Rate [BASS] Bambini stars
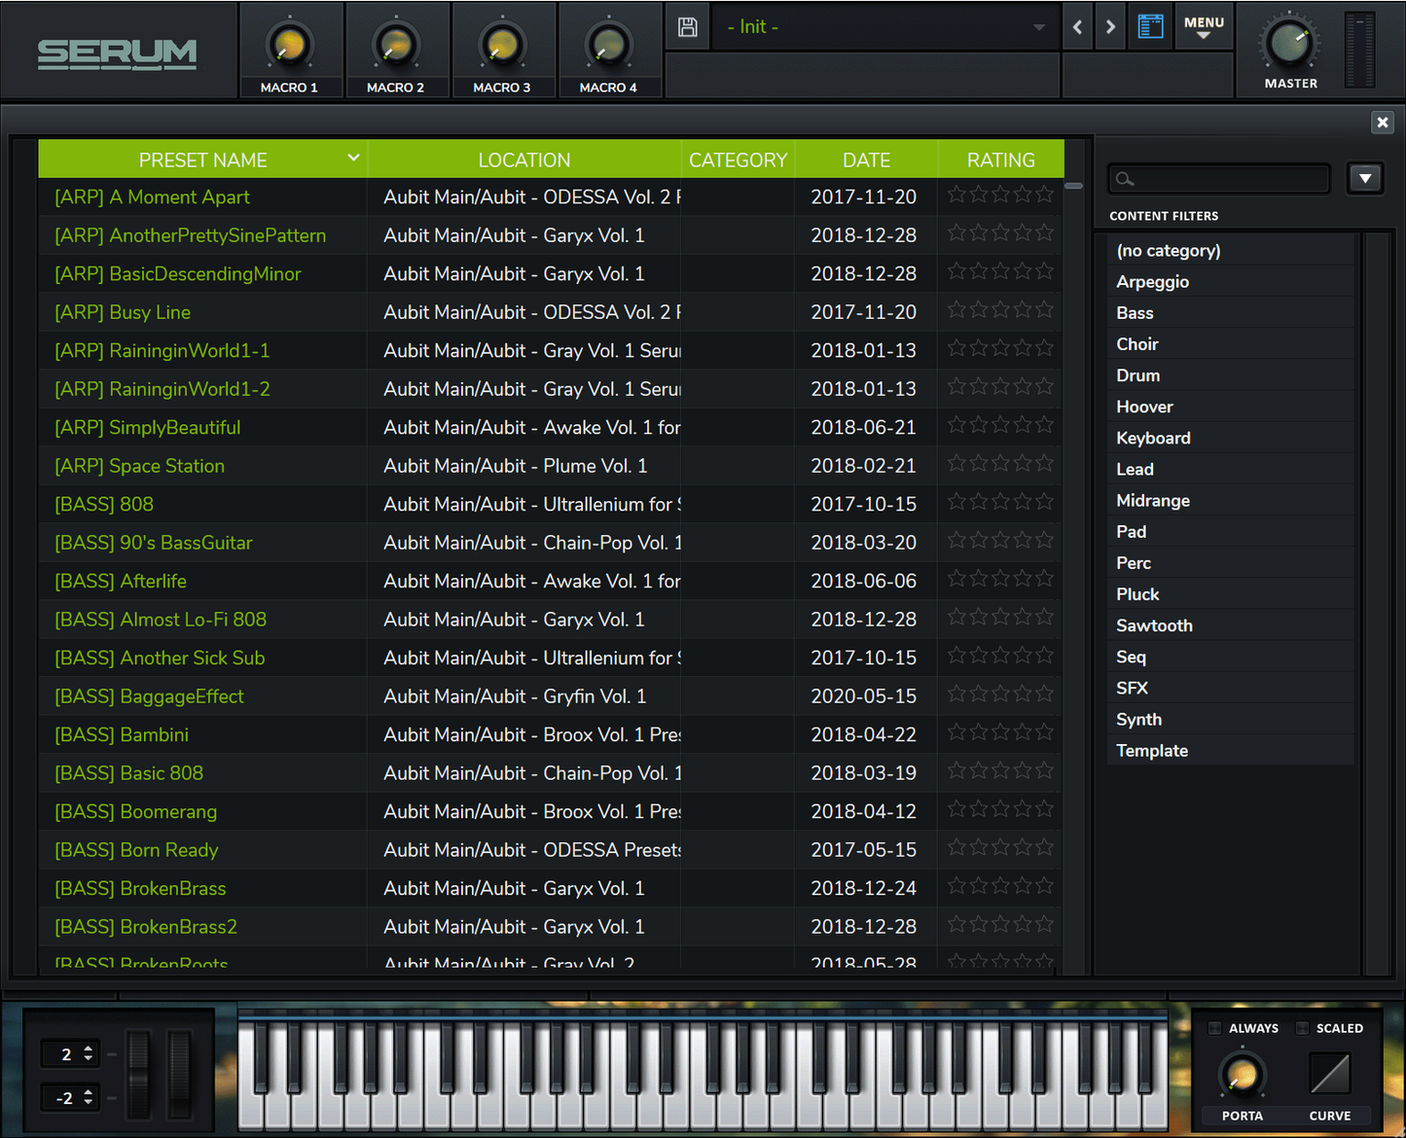The image size is (1406, 1138). pyautogui.click(x=1000, y=731)
